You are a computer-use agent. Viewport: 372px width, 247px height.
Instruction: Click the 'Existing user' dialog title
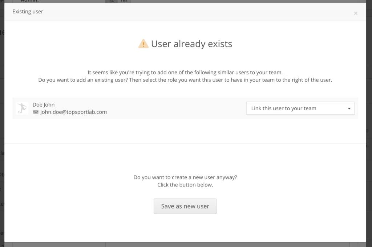pos(28,11)
